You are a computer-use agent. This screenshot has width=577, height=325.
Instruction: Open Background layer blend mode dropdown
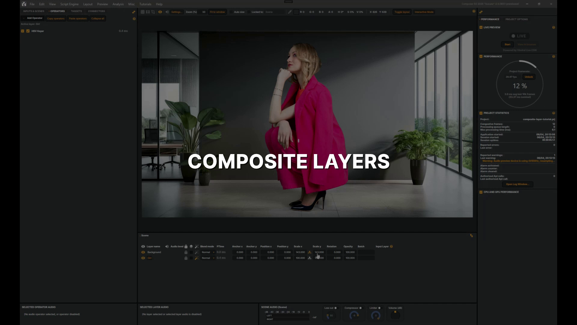(x=208, y=252)
